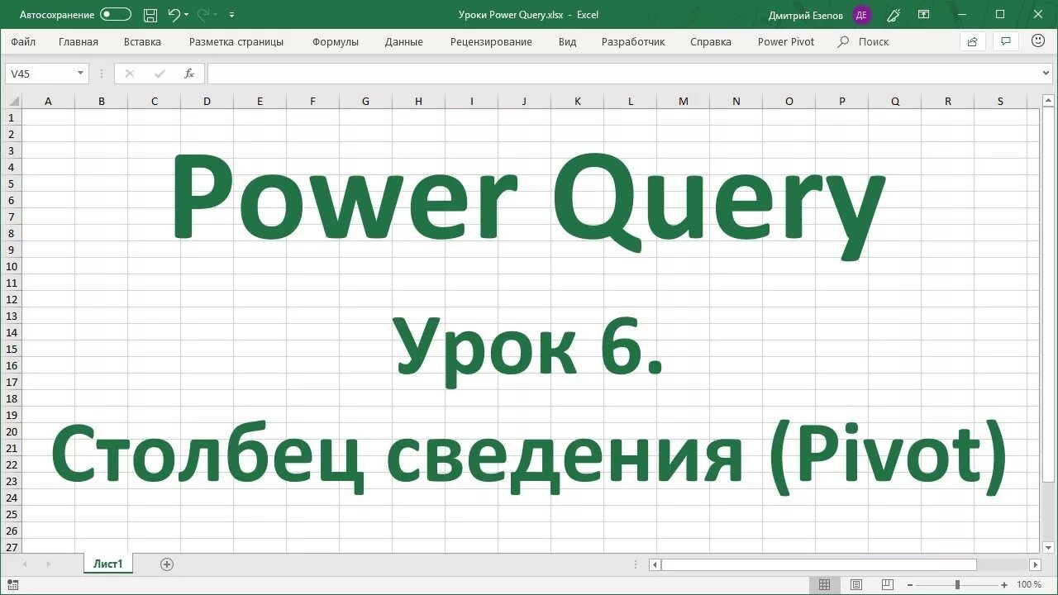Click the Share icon in ribbon
This screenshot has width=1058, height=595.
click(972, 41)
